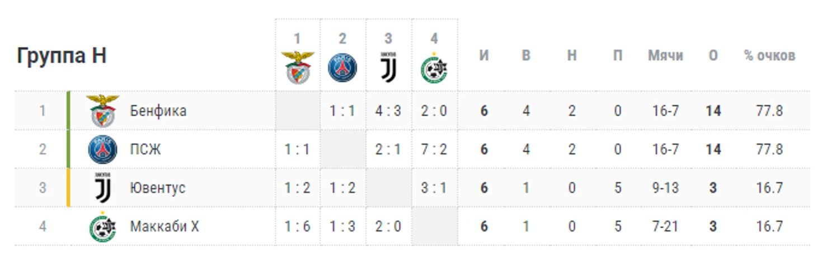This screenshot has width=817, height=260.
Task: Click the 3 : 1 Juventus–Maccabi score
Action: pos(434,188)
